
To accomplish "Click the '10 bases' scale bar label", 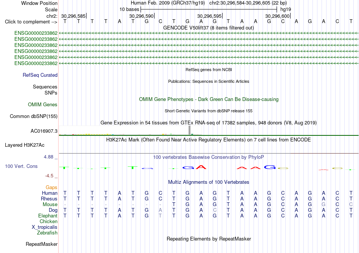I will pyautogui.click(x=129, y=9).
